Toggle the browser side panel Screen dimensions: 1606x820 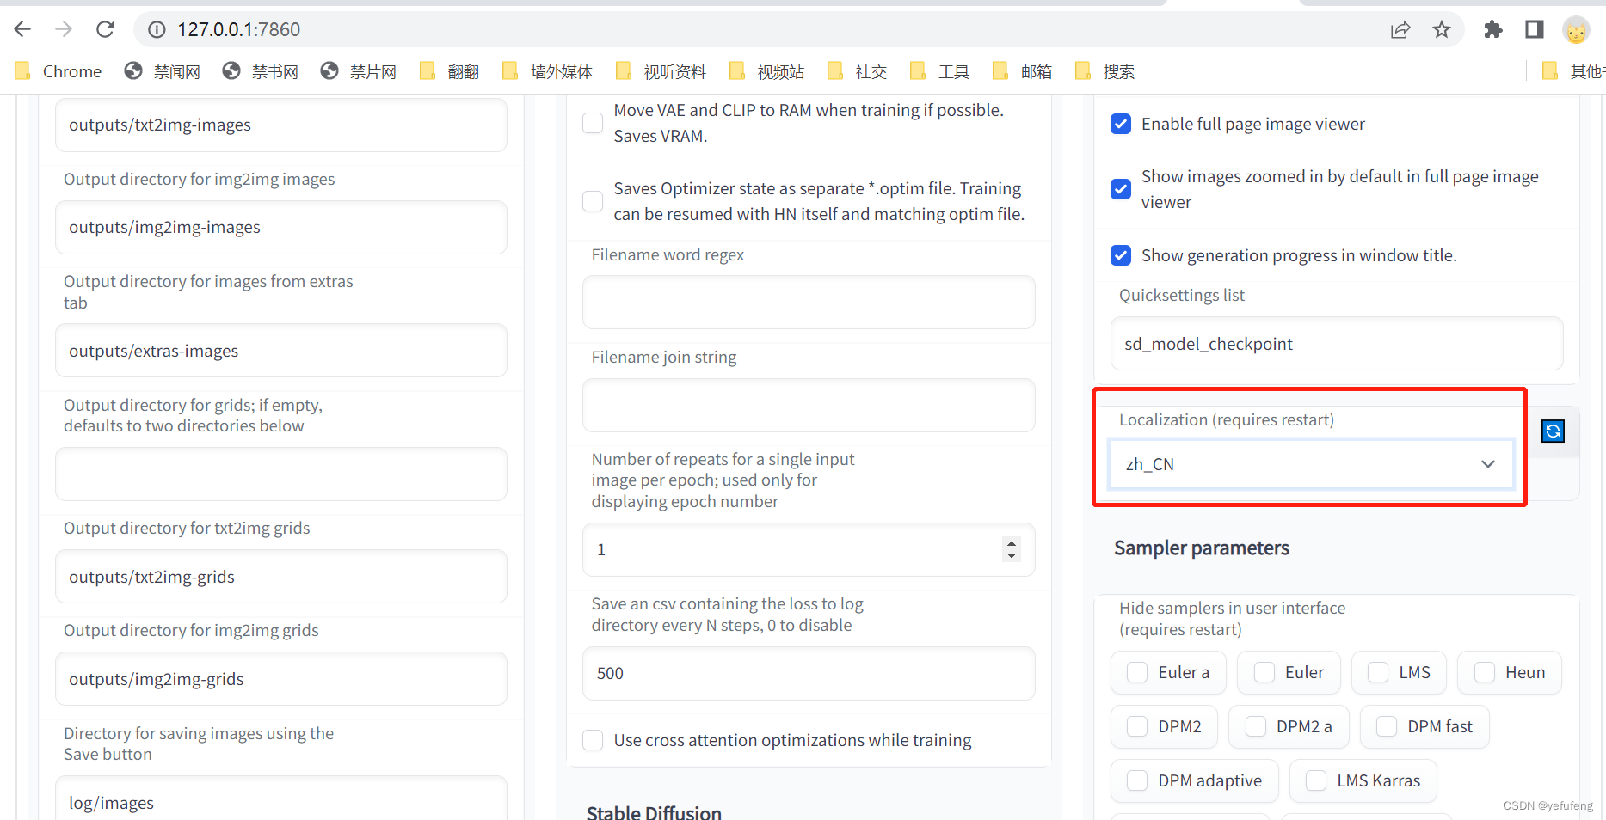[1535, 29]
